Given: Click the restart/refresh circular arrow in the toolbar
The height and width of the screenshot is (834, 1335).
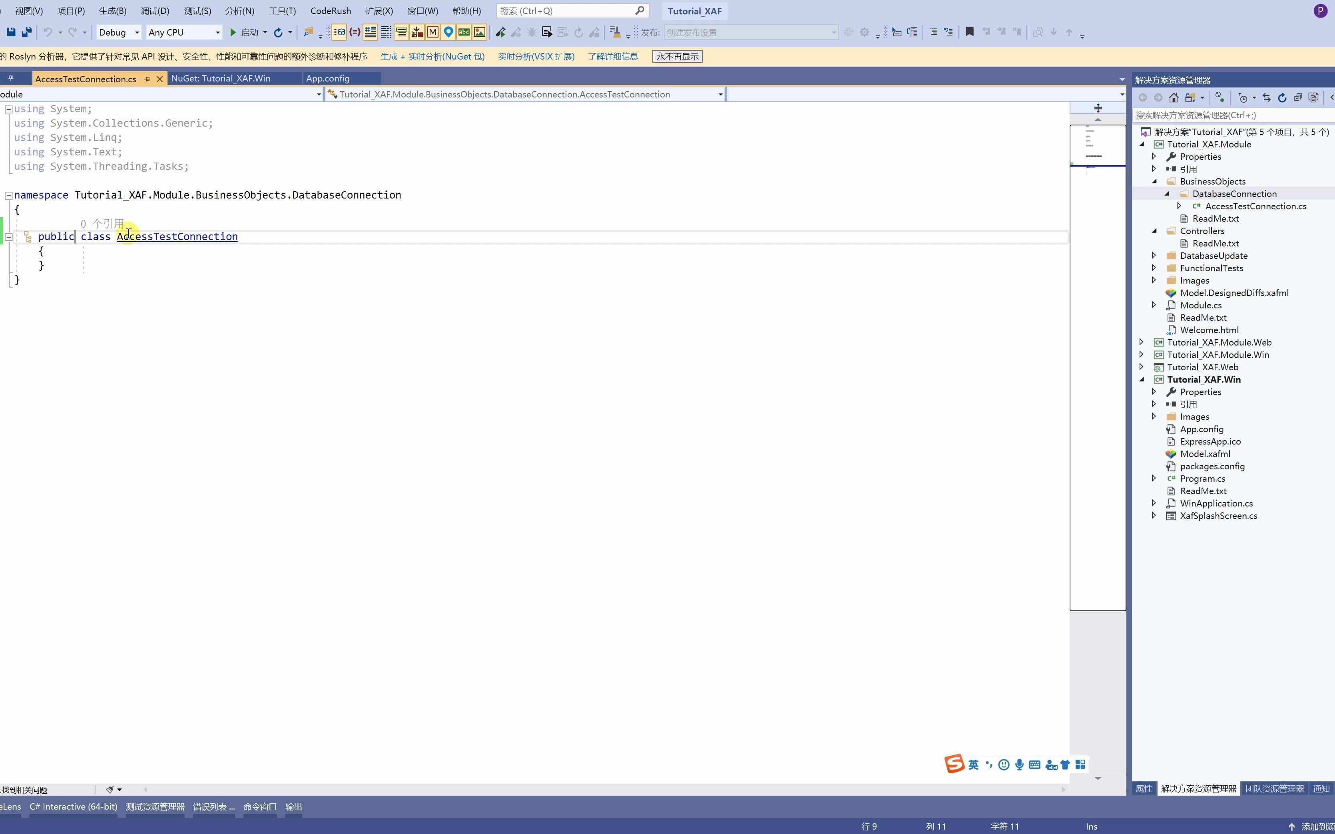Looking at the screenshot, I should (x=278, y=32).
